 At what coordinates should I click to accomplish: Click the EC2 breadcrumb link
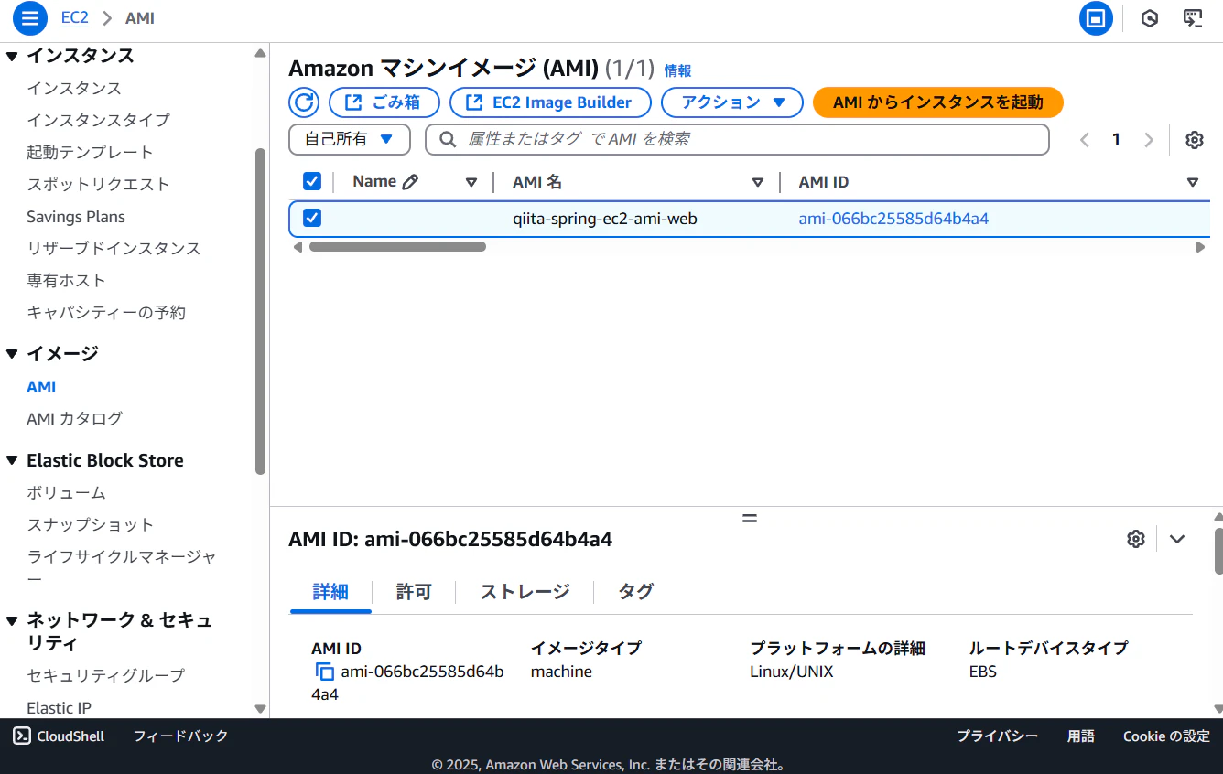pos(74,17)
